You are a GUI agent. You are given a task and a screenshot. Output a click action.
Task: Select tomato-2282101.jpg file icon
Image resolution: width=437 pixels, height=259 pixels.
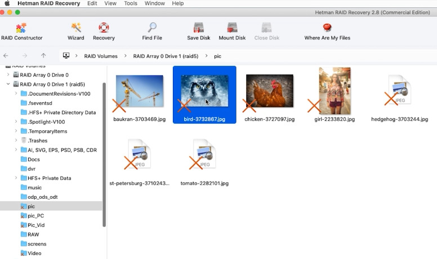click(x=204, y=154)
